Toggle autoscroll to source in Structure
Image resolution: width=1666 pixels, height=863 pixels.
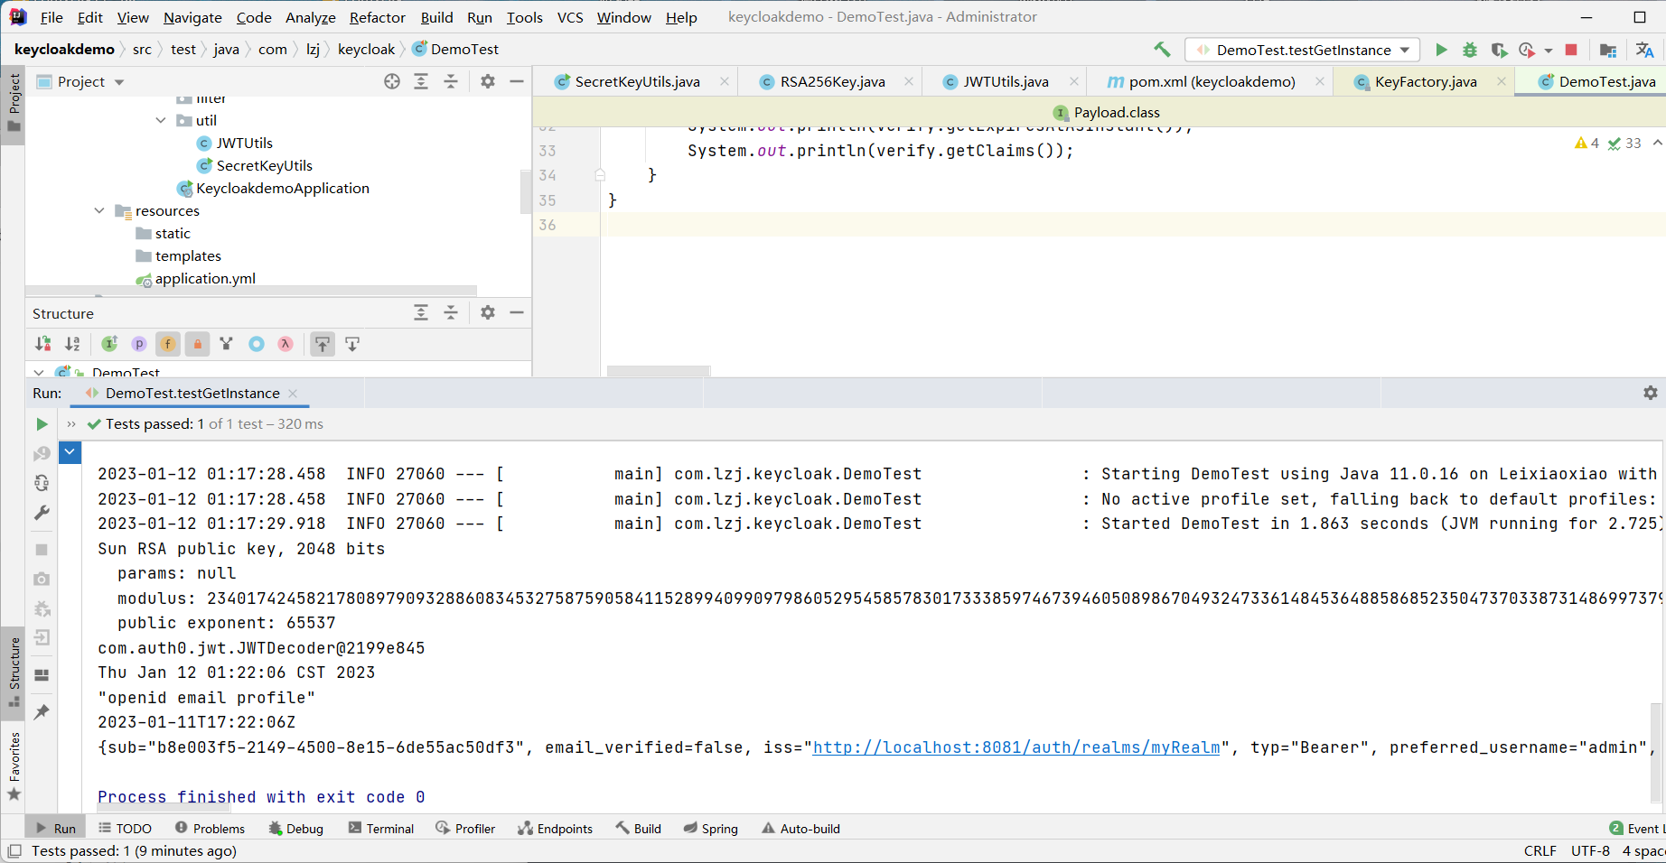tap(323, 344)
